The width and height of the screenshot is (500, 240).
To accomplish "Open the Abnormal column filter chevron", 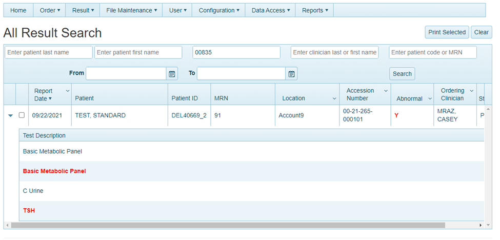I will click(x=430, y=99).
